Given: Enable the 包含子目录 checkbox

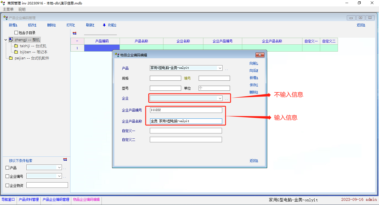Looking at the screenshot, I should tap(16, 33).
